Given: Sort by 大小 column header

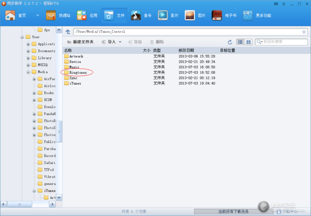Looking at the screenshot, I should coord(139,50).
